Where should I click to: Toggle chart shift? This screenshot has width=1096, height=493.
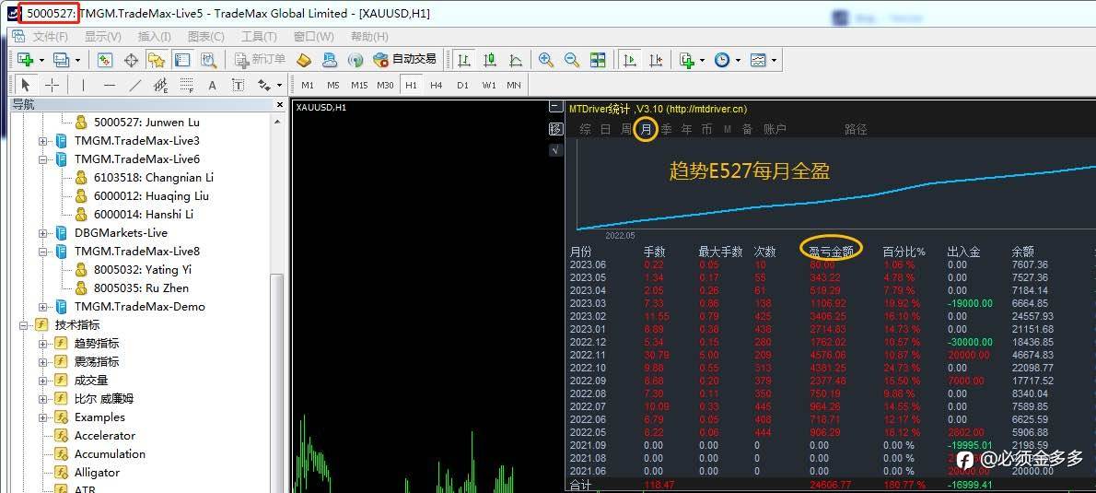tap(656, 60)
